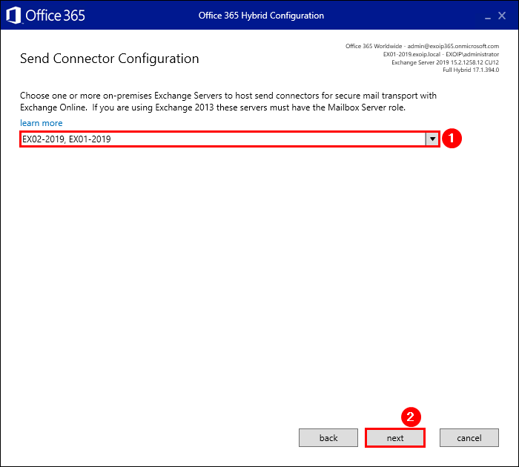Minimize the Hybrid Configuration window
The image size is (519, 467).
(x=489, y=16)
